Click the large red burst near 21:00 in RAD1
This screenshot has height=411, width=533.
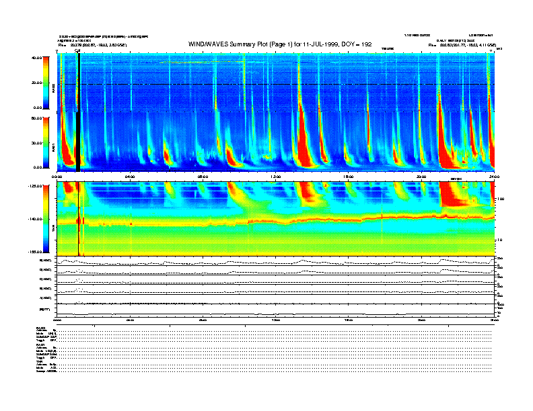[445, 146]
